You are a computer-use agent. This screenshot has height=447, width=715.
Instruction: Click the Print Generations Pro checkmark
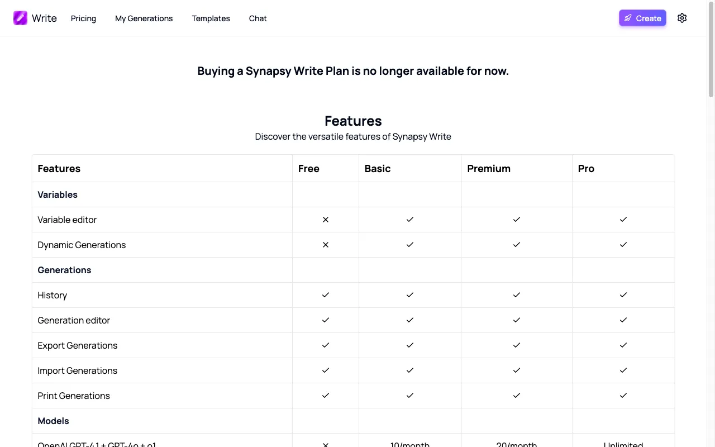coord(623,396)
